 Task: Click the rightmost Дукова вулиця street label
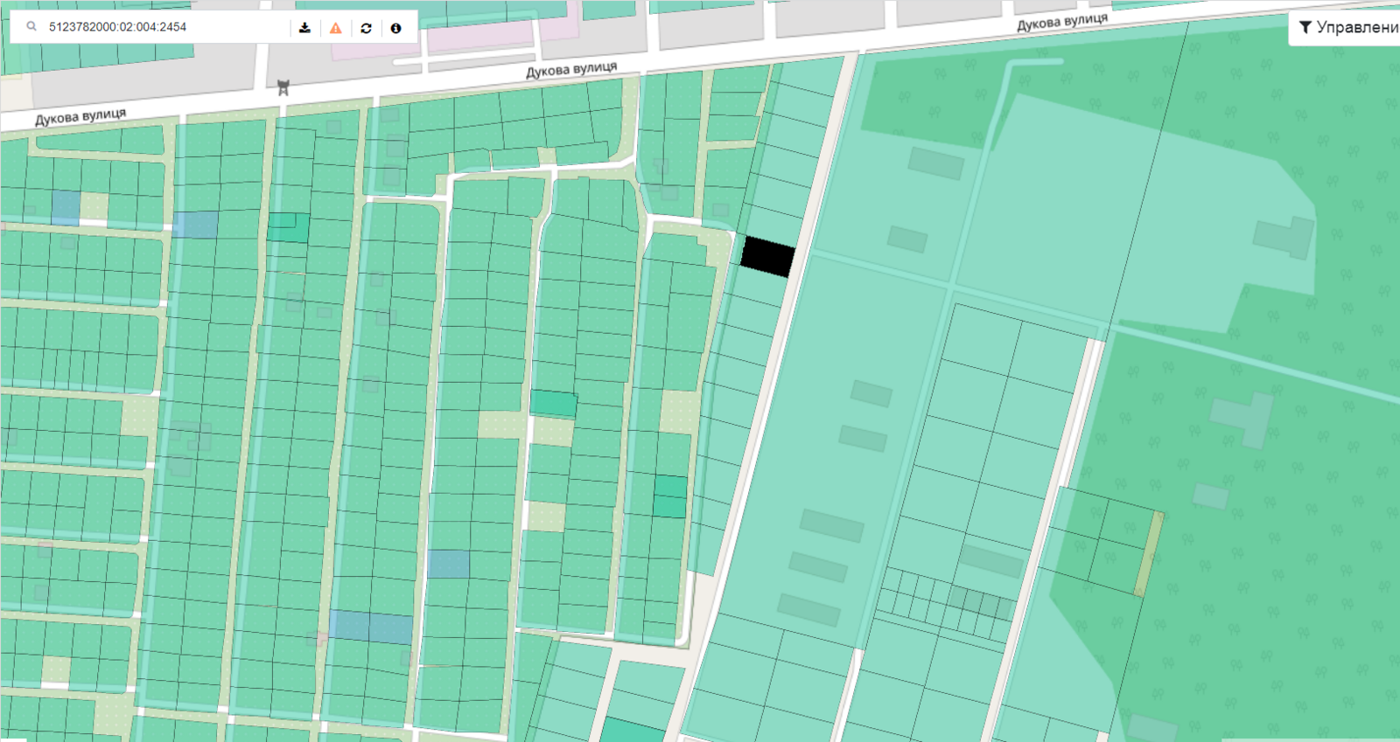point(1061,23)
